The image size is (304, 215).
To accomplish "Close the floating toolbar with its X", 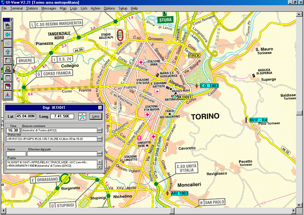I will (11, 20).
